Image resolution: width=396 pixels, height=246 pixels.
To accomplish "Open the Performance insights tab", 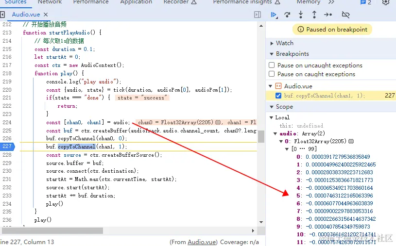I will tap(246, 2).
